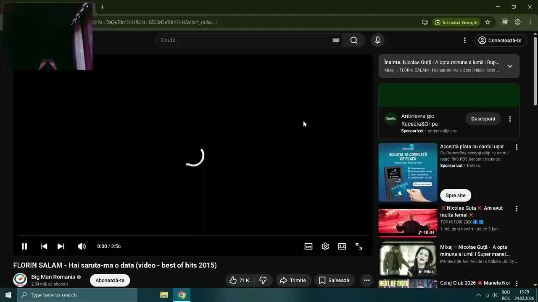Go to previous video in playlist

44,246
